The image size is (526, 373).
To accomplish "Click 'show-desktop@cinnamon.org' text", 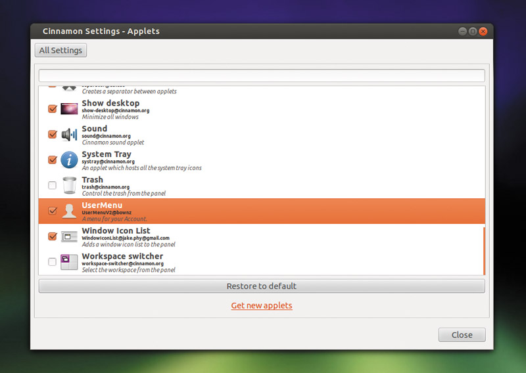I will coord(116,110).
